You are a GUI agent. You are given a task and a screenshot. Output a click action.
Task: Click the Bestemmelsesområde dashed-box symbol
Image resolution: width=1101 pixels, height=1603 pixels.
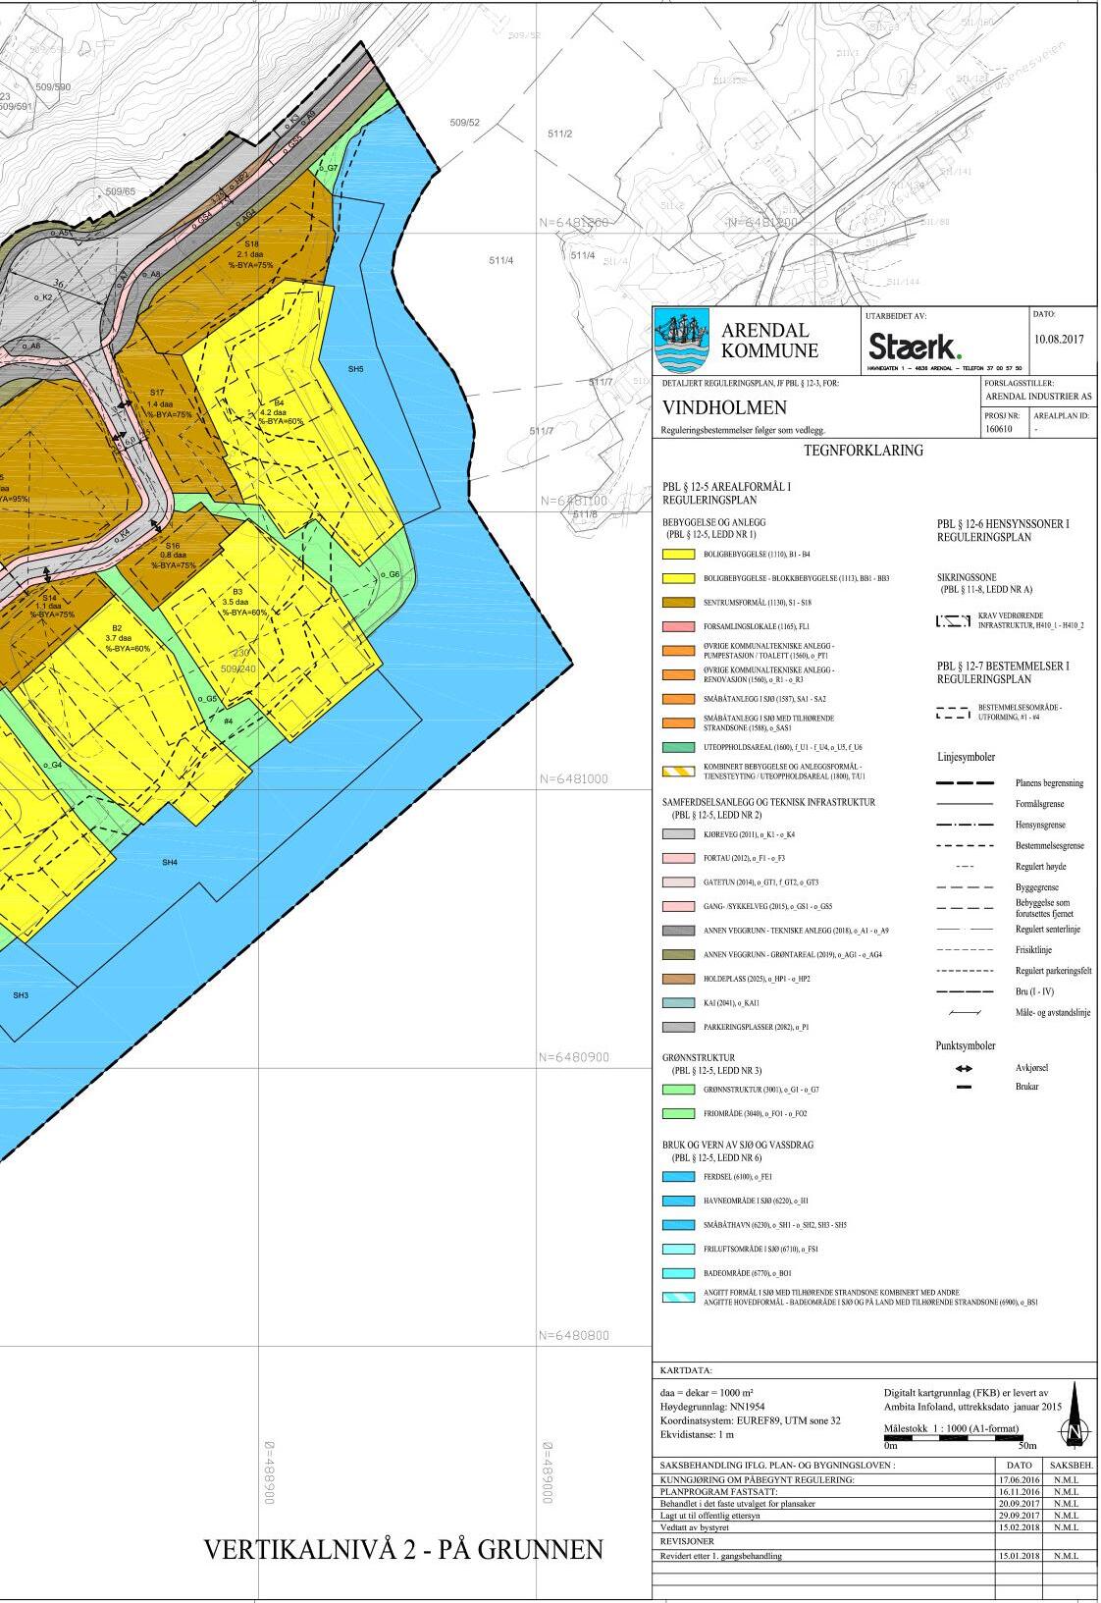[954, 711]
